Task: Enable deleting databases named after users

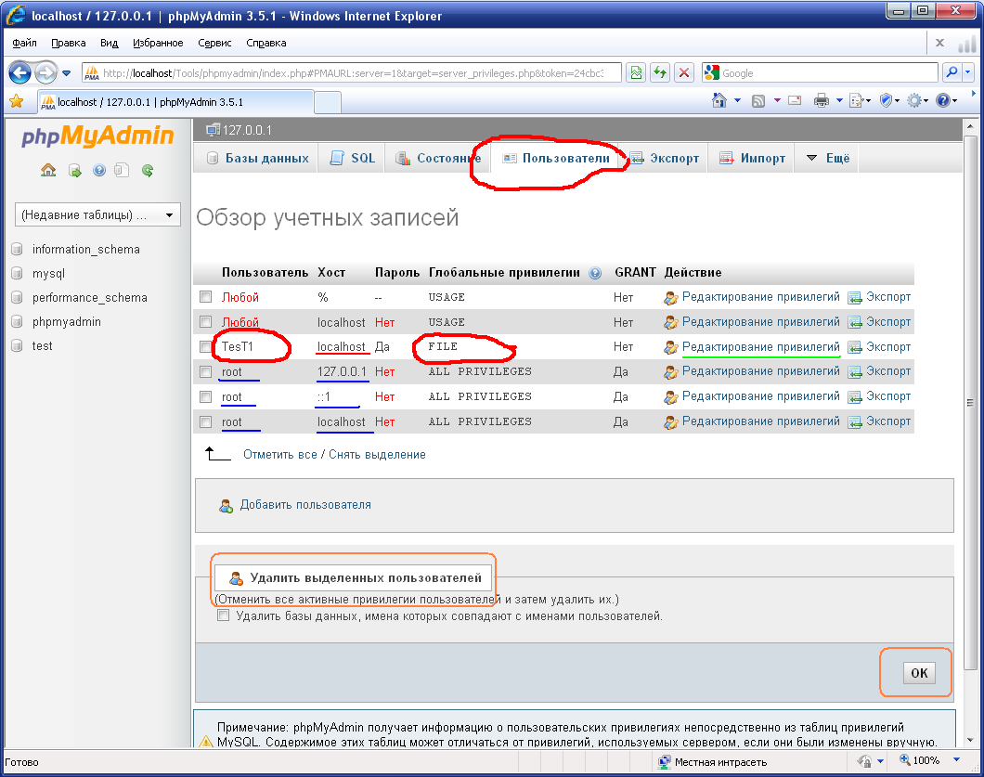Action: (223, 615)
